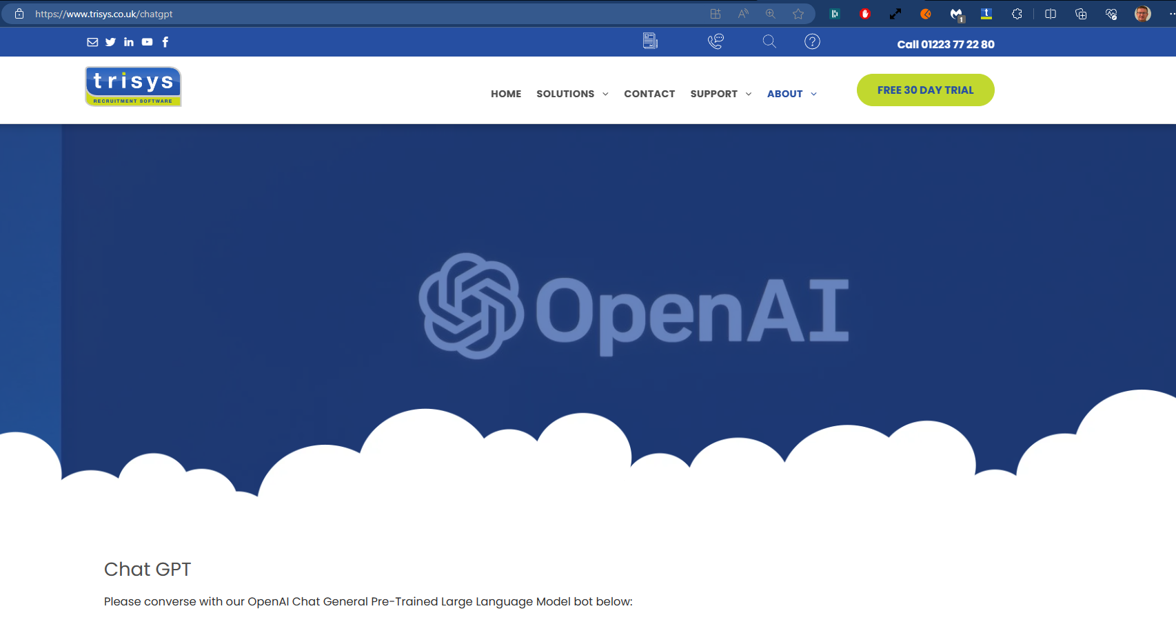Open the LinkedIn social icon
Screen dimensions: 1176x622
tap(129, 42)
